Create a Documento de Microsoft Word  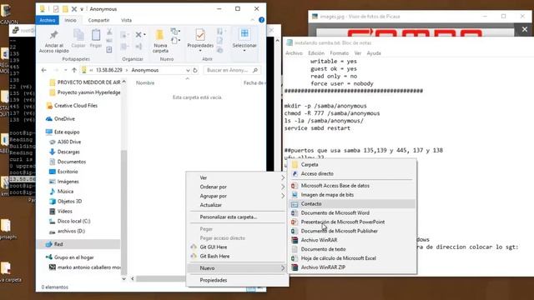(352, 213)
